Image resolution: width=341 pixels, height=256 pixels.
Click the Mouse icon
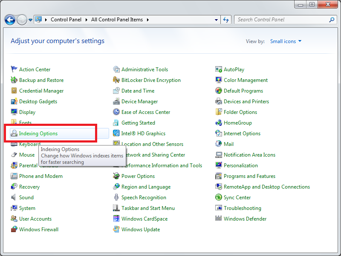coord(14,154)
